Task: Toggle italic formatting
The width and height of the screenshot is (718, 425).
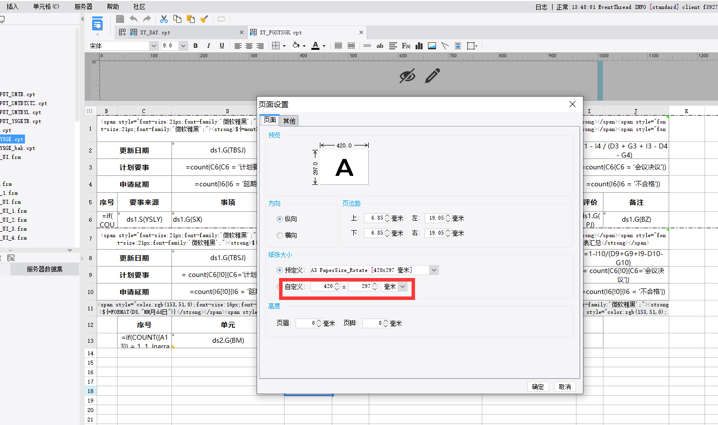Action: coord(209,46)
